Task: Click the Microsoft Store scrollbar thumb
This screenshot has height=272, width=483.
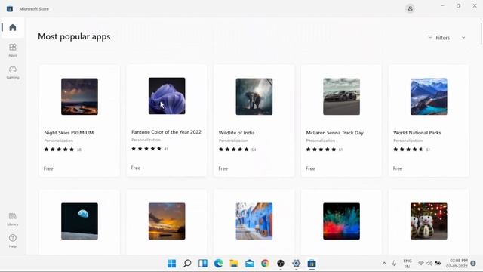Action: click(x=481, y=33)
